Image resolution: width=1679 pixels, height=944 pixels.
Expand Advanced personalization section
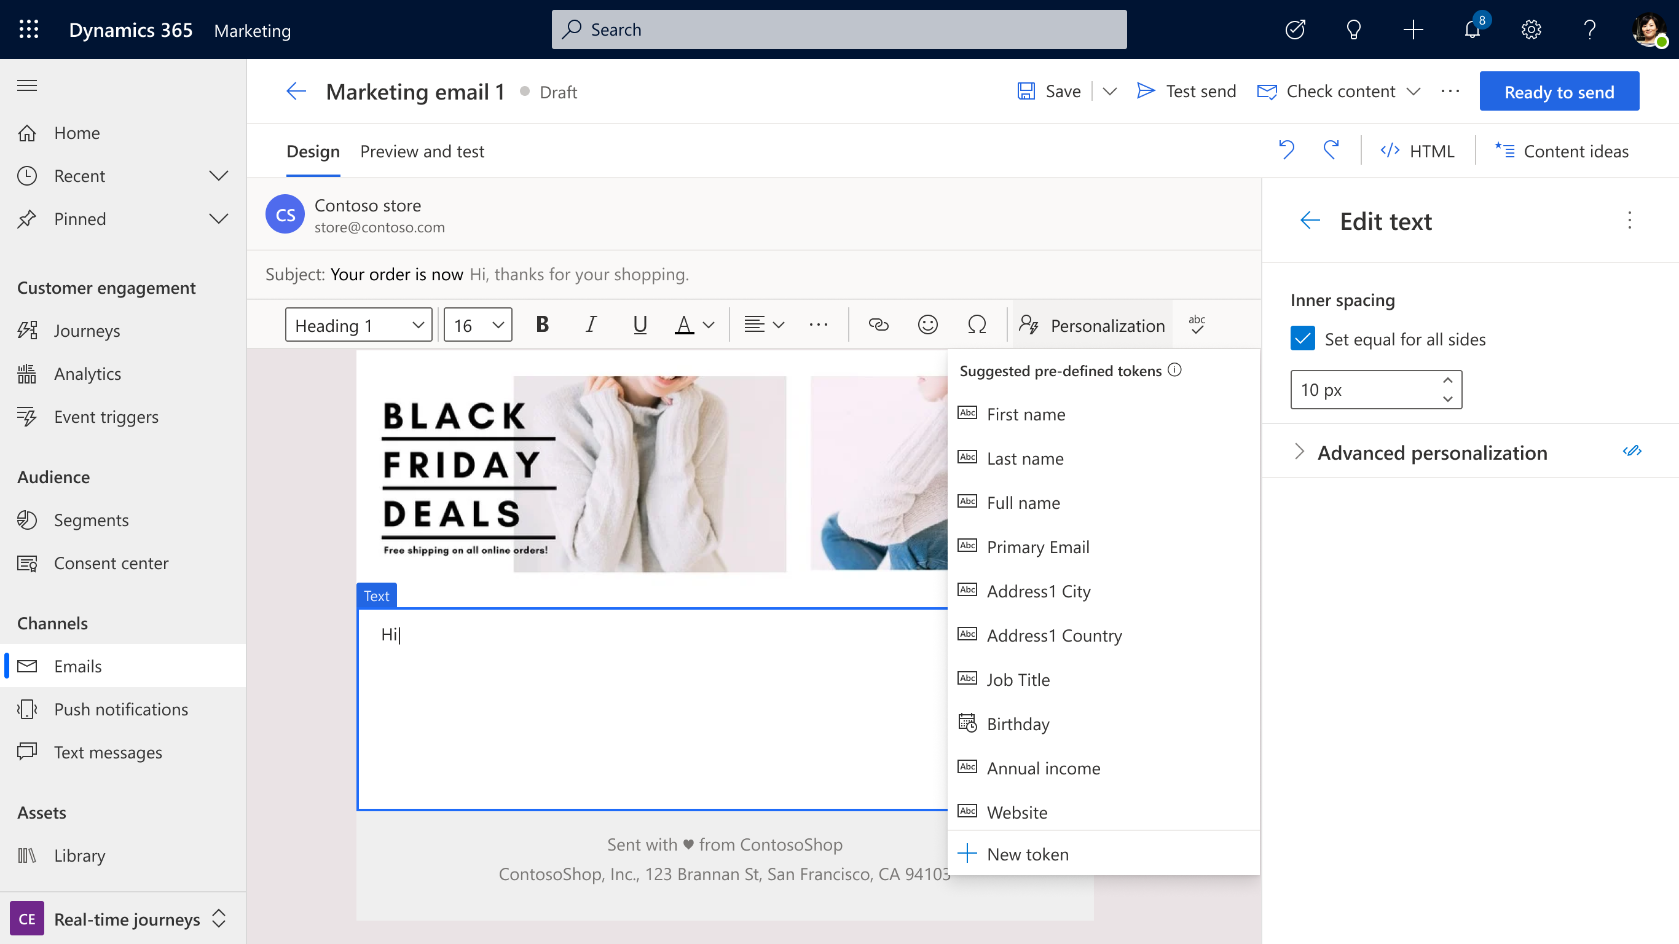point(1300,450)
